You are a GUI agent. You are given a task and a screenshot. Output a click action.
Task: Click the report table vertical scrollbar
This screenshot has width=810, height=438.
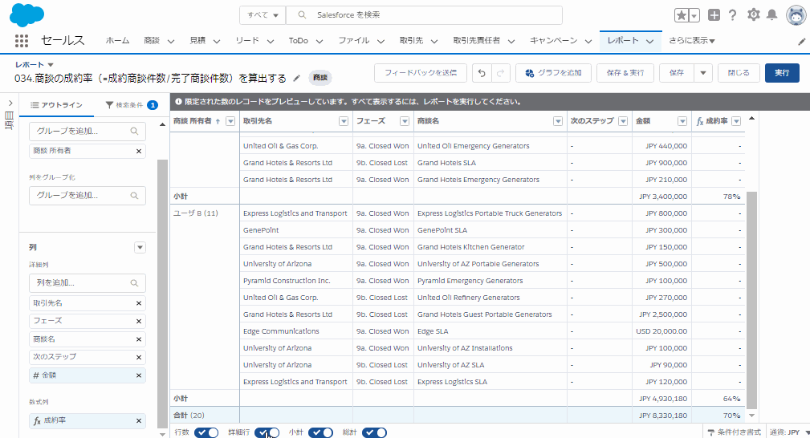point(751,299)
